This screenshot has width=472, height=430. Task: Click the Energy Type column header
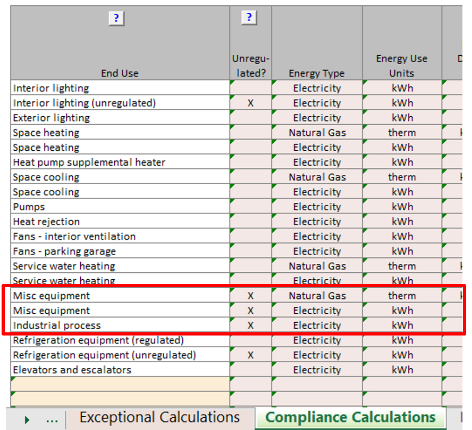pos(317,73)
